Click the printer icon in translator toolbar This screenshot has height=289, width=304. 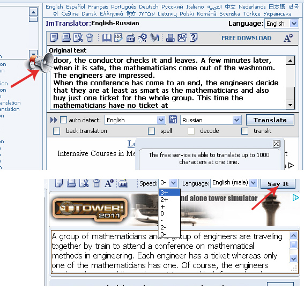click(x=170, y=38)
